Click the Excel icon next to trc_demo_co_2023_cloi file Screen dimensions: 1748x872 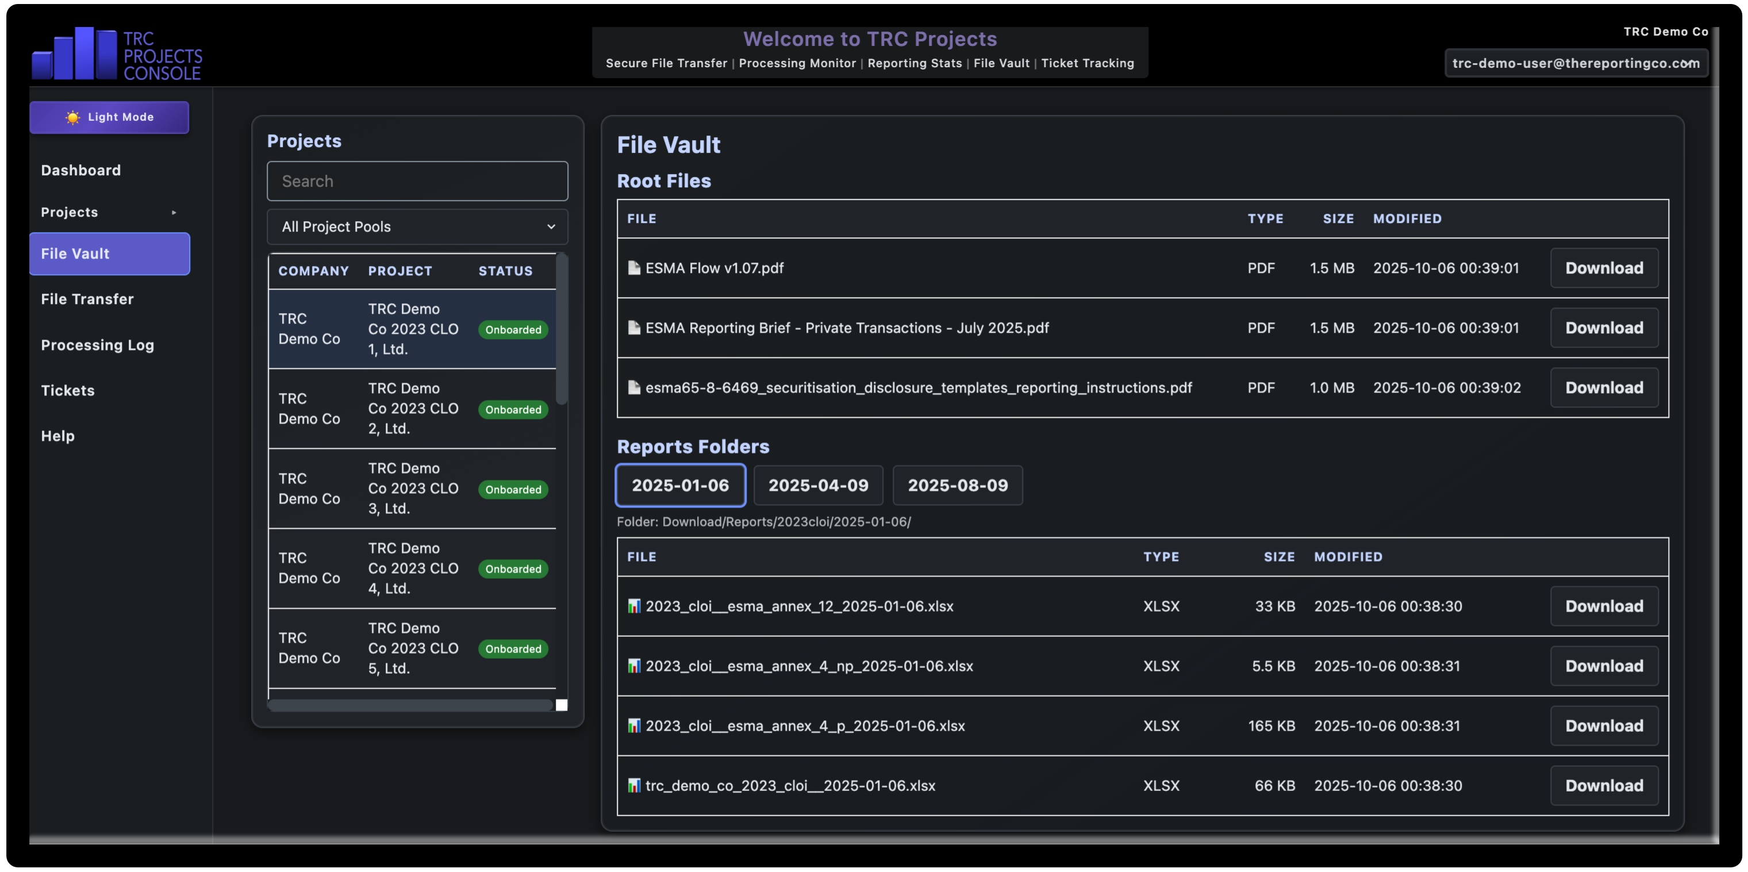[x=634, y=785]
